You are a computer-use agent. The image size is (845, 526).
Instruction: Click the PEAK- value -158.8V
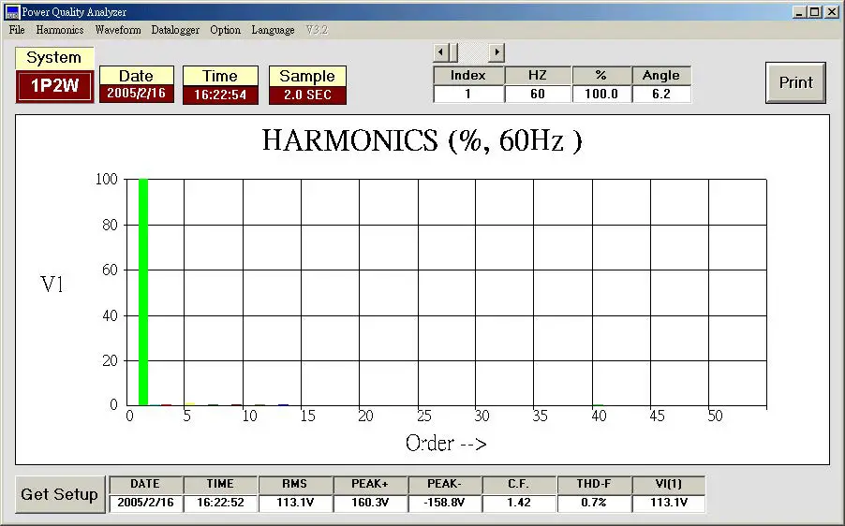[x=445, y=503]
